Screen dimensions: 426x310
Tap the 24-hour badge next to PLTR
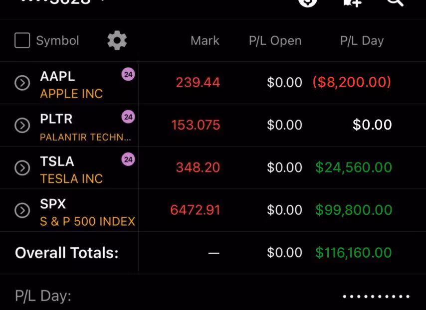[x=128, y=117]
